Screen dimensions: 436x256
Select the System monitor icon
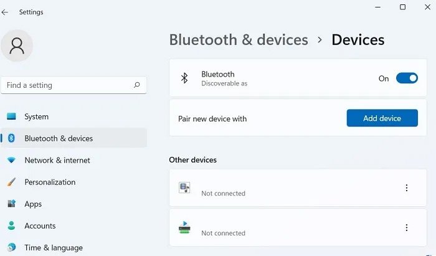click(11, 116)
